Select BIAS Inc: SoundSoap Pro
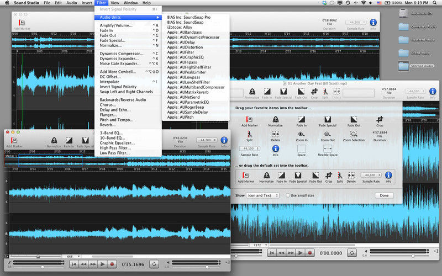This screenshot has height=276, width=442. pyautogui.click(x=196, y=17)
